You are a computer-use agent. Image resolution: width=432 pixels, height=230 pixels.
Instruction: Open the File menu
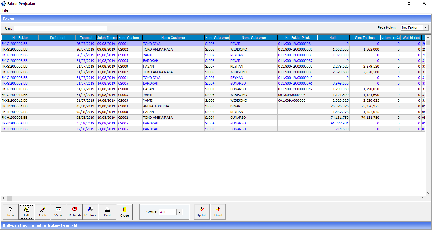click(x=5, y=10)
